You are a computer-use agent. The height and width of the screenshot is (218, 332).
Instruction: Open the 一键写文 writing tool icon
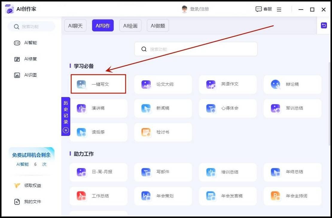coord(81,85)
